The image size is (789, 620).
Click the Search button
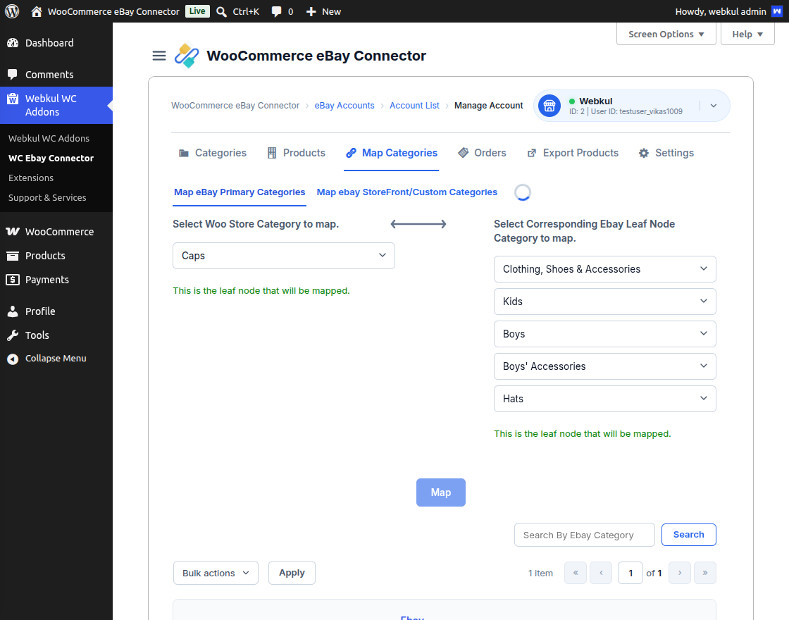coord(688,535)
